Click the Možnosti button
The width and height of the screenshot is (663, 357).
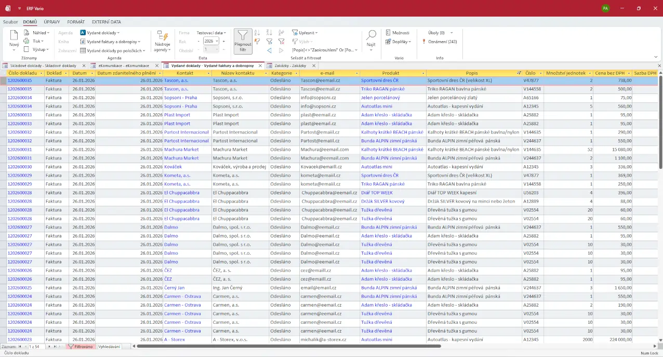tap(397, 33)
